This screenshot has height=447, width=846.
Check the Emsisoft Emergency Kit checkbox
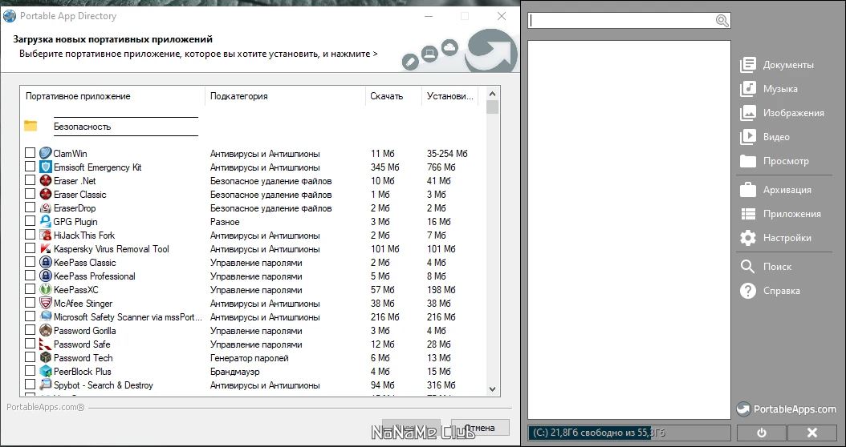(x=31, y=167)
